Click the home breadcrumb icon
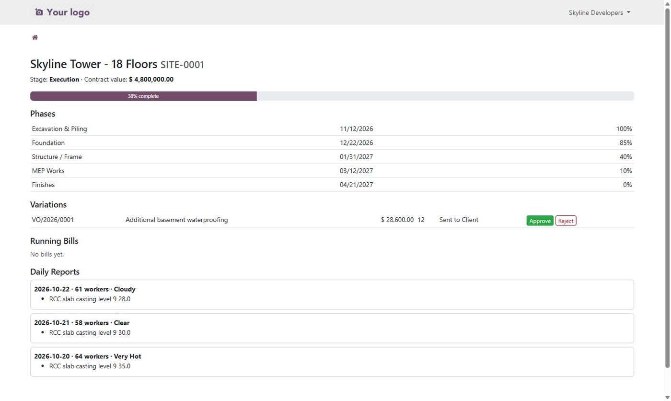This screenshot has height=401, width=671. coord(35,37)
